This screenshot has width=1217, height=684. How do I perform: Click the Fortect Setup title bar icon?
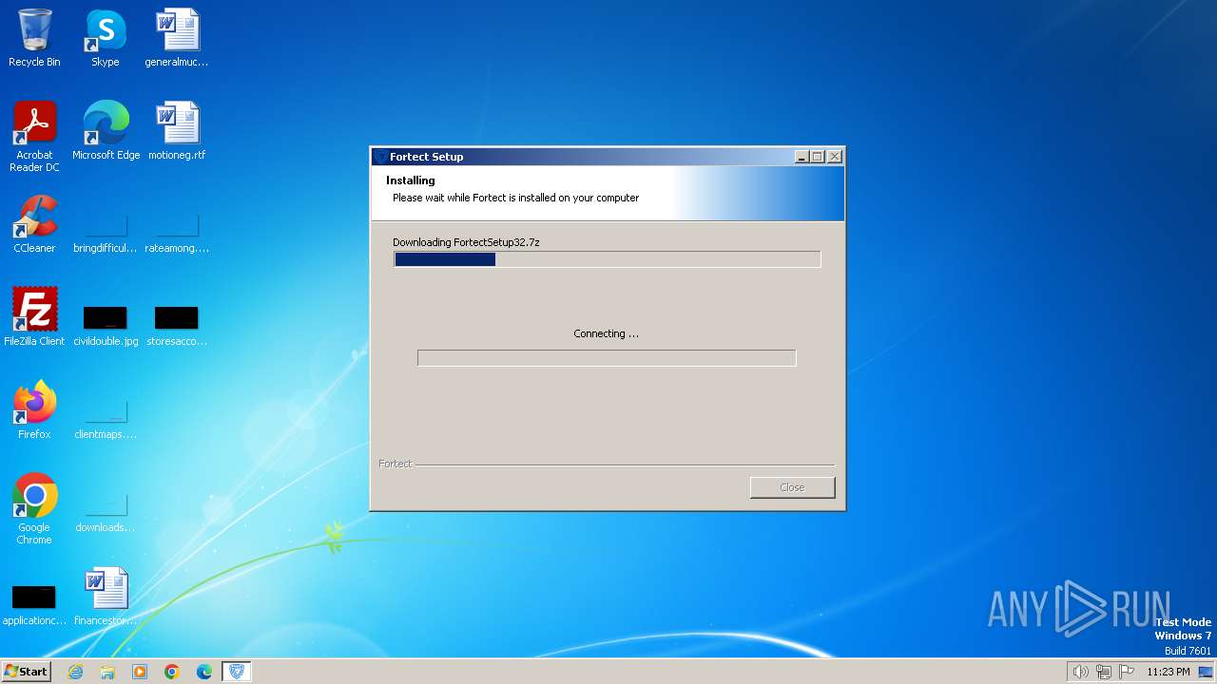[380, 157]
